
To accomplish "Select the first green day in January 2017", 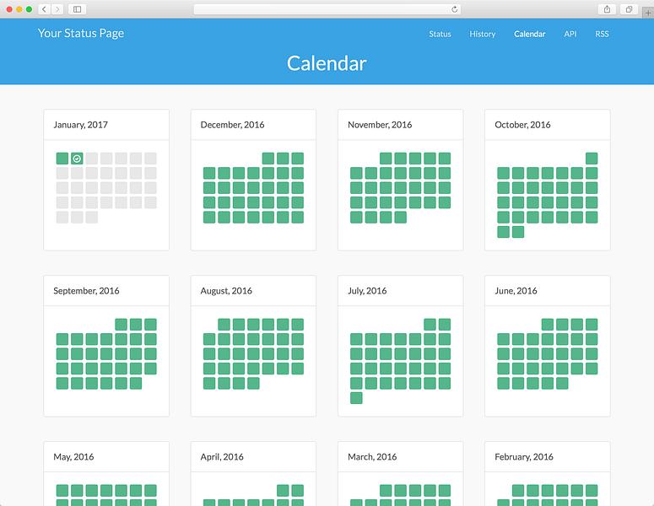I will coord(62,159).
